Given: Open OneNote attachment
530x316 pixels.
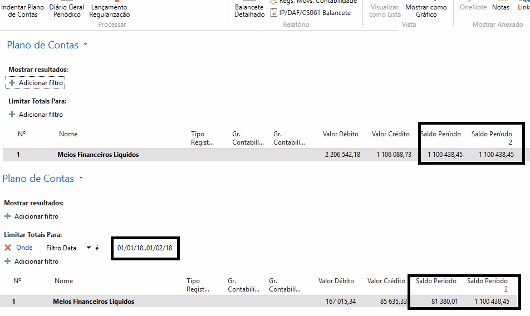Looking at the screenshot, I should pyautogui.click(x=473, y=7).
